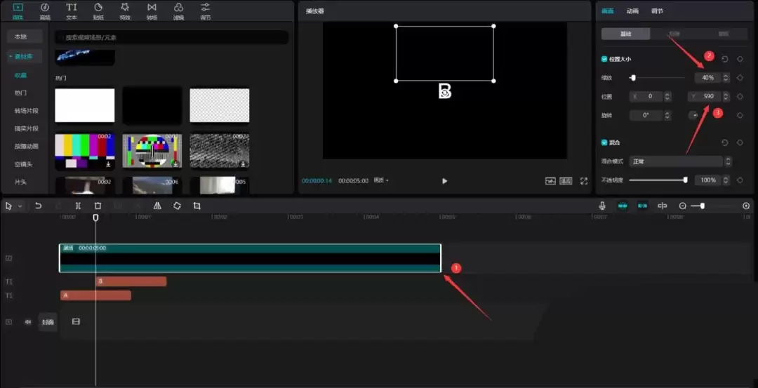Screen dimensions: 758x388
Task: Switch to the 动画 tab
Action: pos(632,11)
